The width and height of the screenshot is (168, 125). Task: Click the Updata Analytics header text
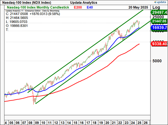click(x=83, y=2)
